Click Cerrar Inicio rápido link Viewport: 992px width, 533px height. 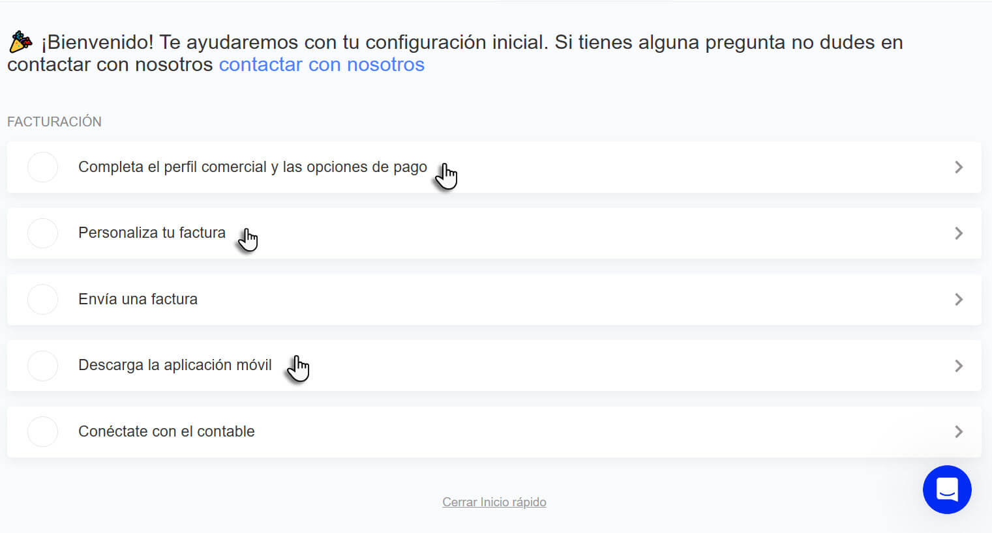[x=494, y=502]
